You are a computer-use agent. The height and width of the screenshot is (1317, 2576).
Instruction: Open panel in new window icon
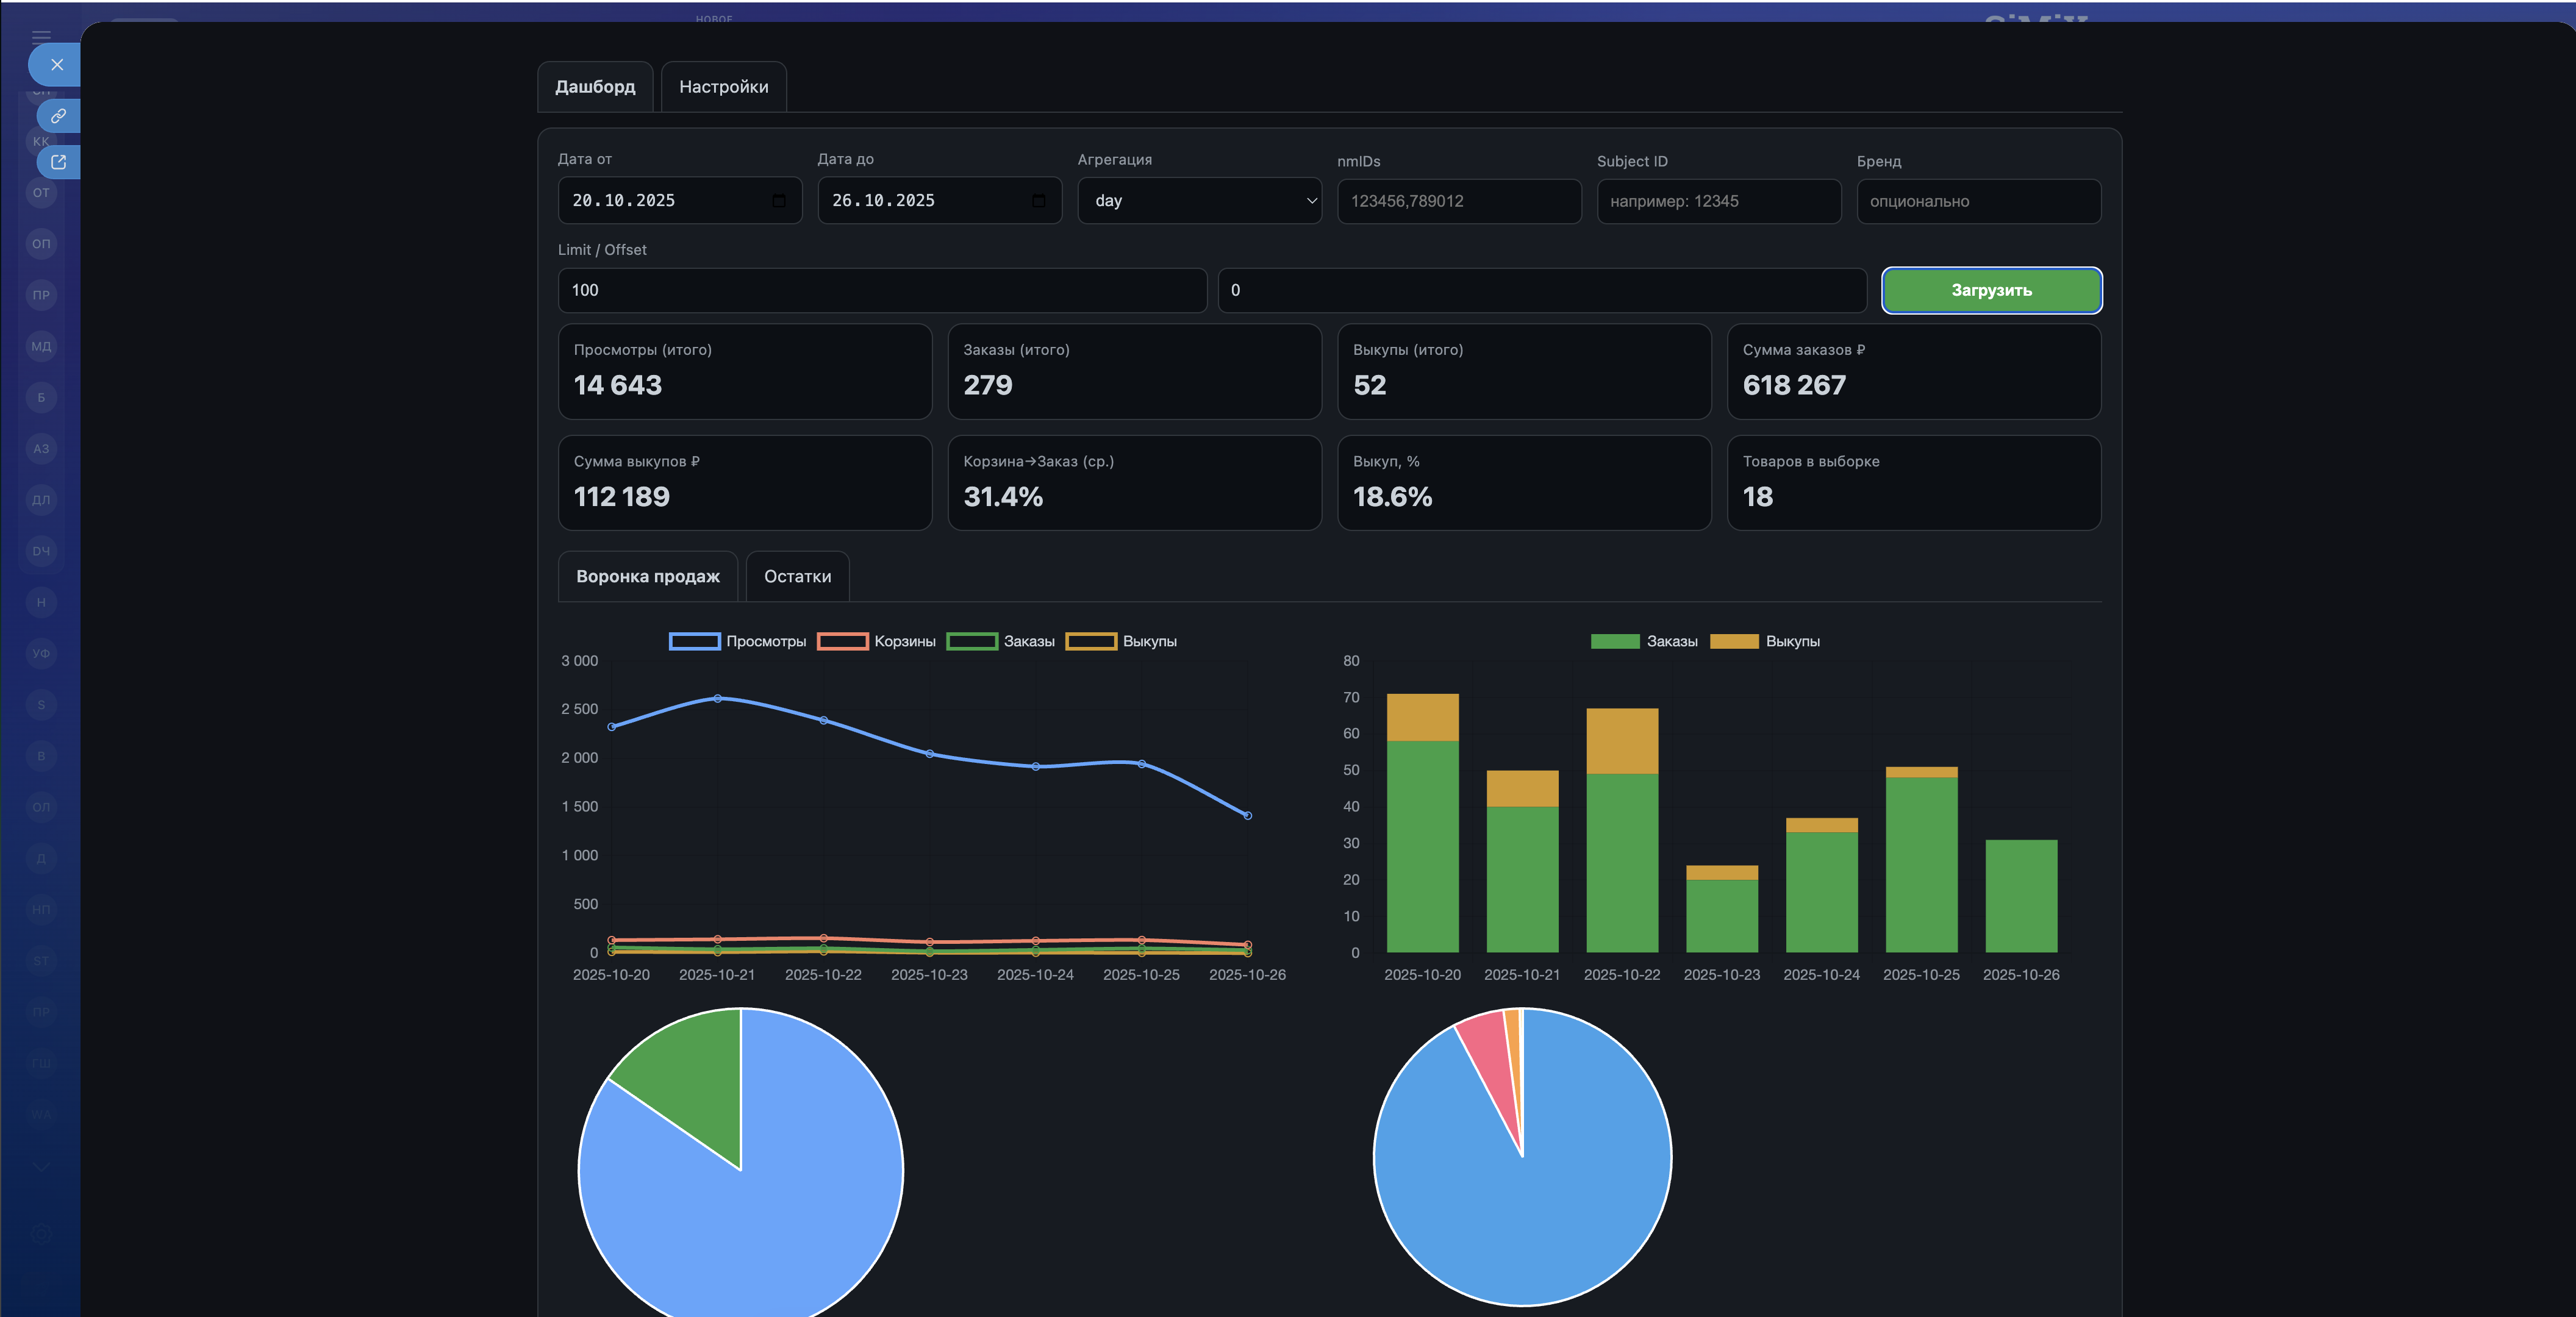tap(58, 162)
